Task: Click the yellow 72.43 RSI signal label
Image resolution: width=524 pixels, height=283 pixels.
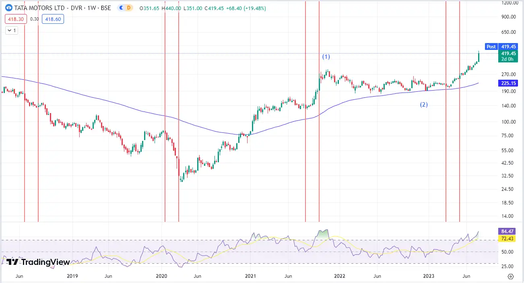Action: tap(508, 238)
